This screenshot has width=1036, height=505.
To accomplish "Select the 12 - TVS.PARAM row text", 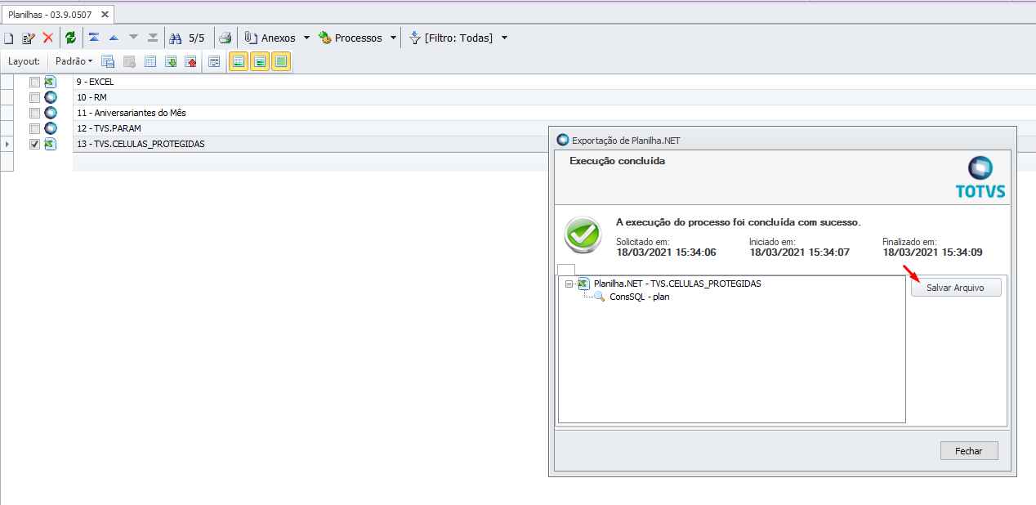I will [109, 128].
